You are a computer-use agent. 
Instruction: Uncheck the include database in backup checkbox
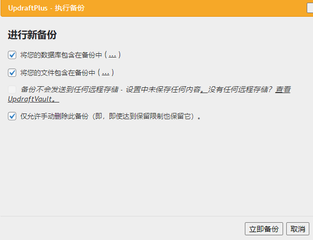point(12,55)
